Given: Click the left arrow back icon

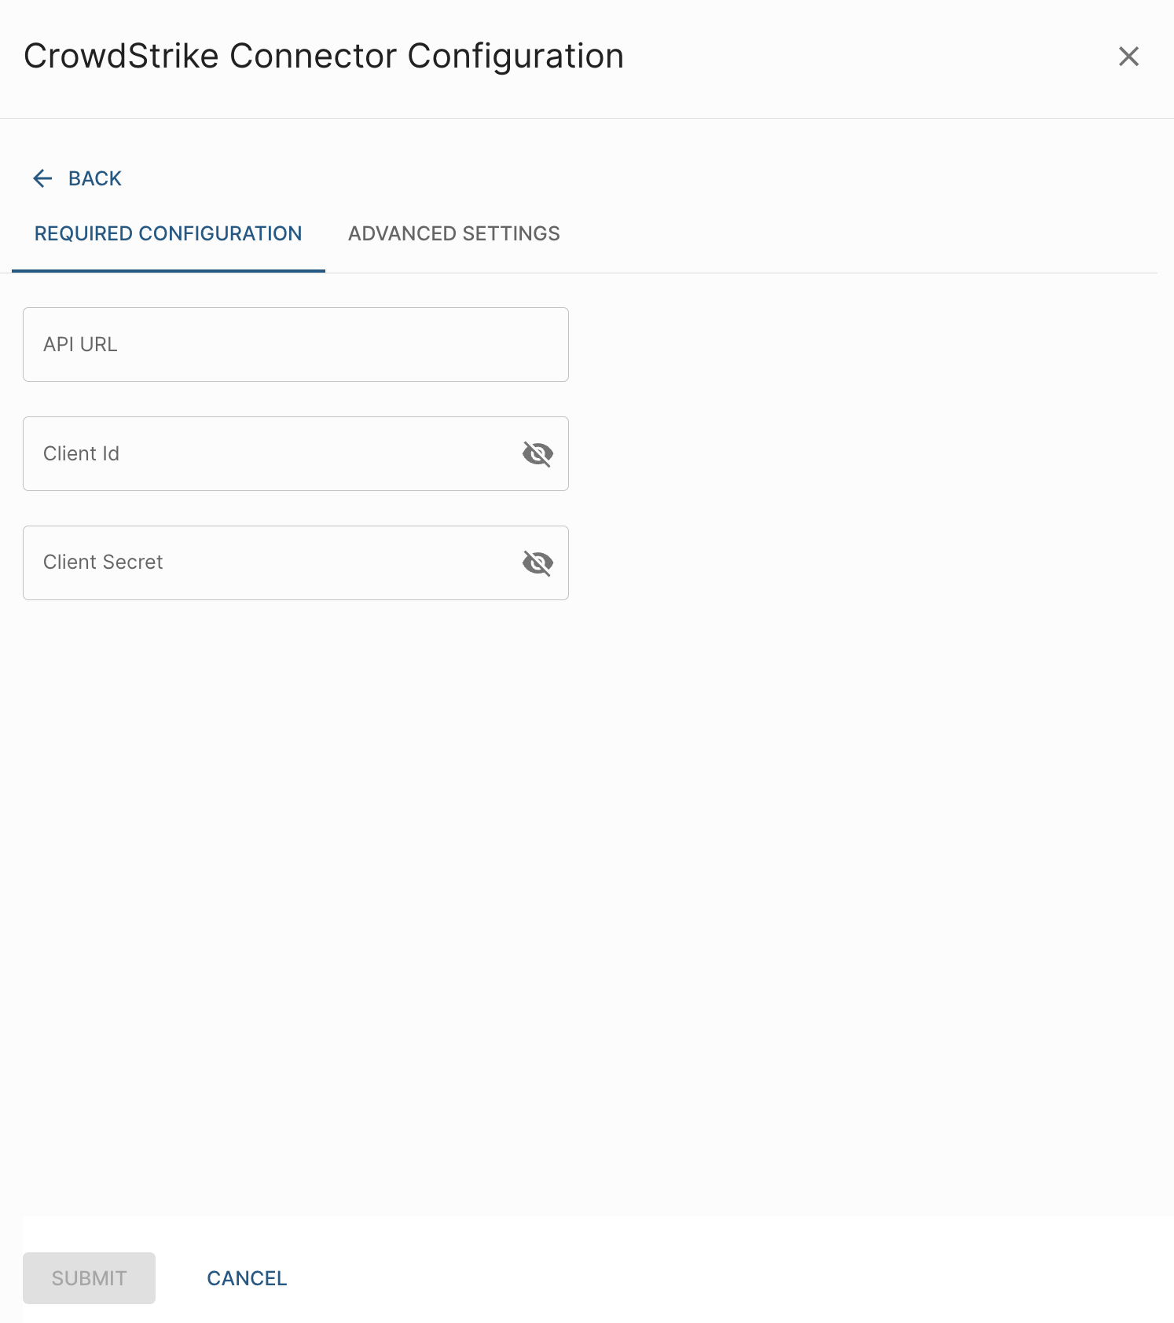Looking at the screenshot, I should [42, 178].
